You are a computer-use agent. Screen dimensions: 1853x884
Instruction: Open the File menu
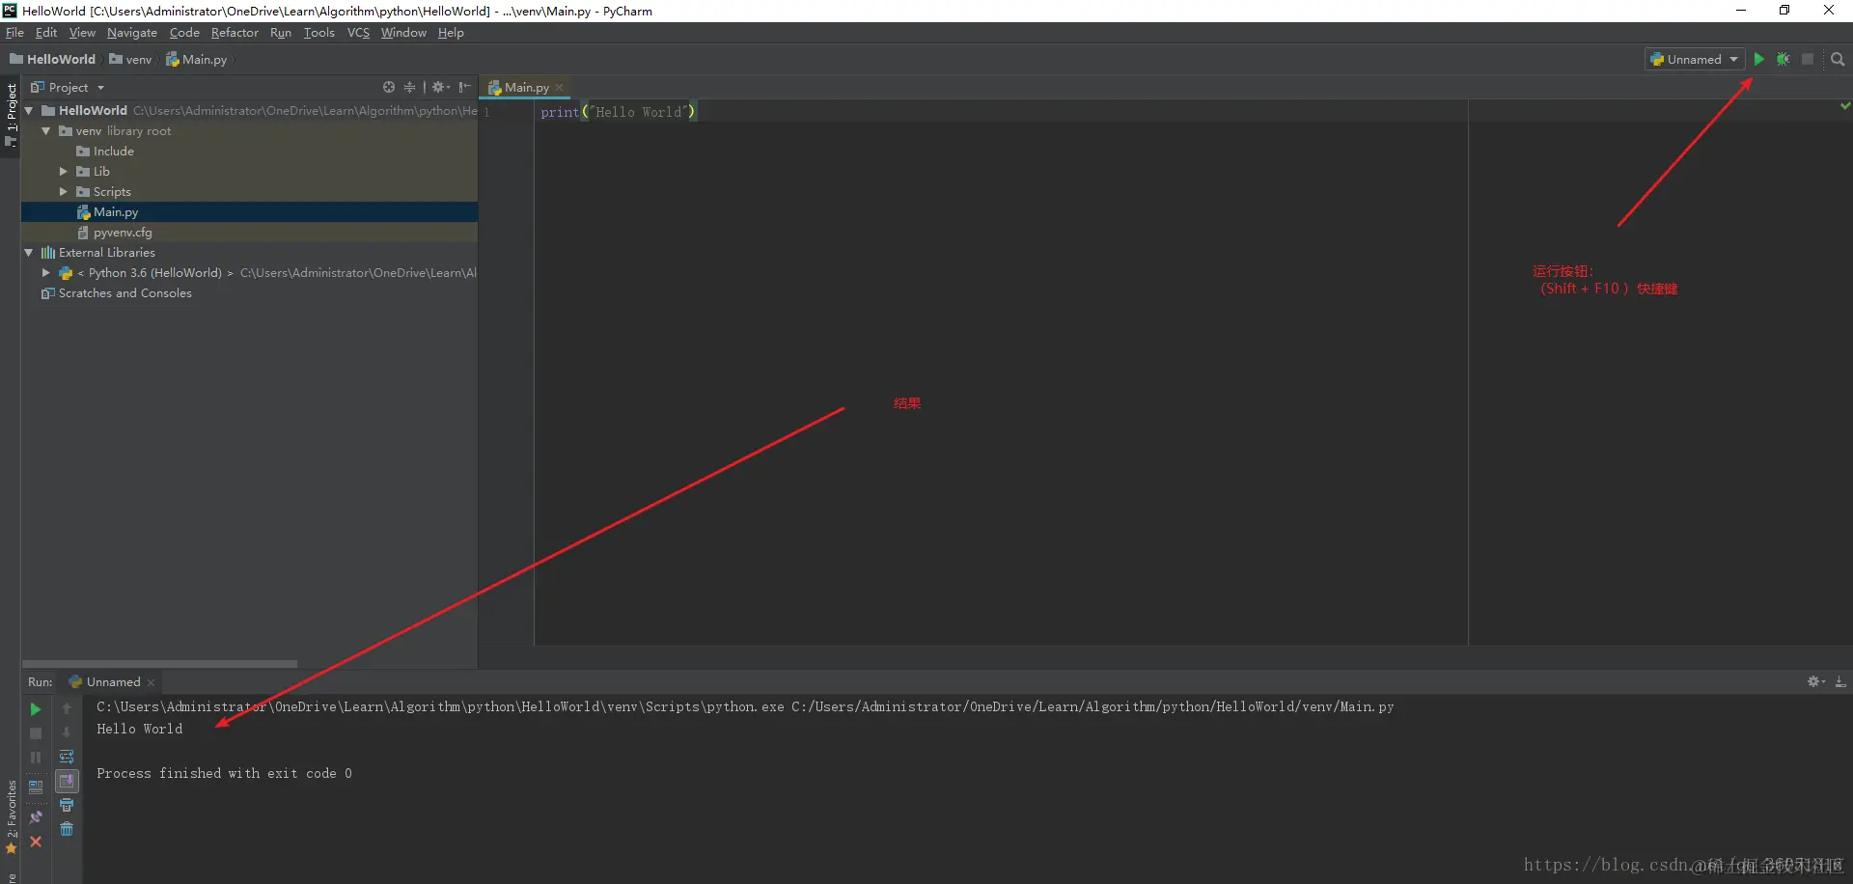pyautogui.click(x=14, y=33)
